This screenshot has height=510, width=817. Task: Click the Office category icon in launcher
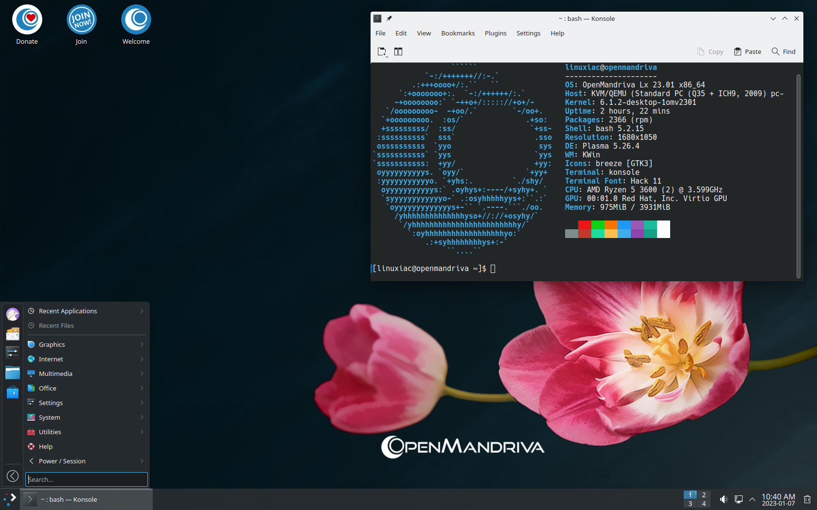coord(31,388)
